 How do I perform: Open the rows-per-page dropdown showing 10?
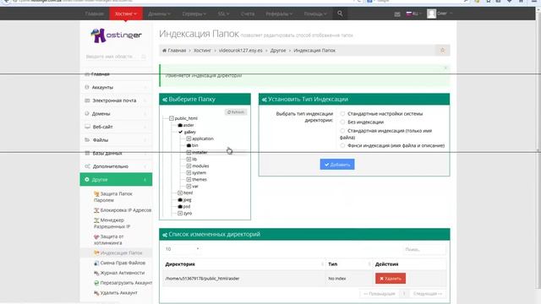(x=183, y=249)
